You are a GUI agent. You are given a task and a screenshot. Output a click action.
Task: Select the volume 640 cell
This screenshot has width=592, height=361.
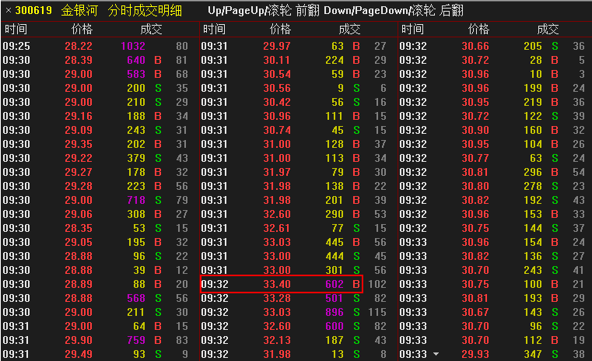(136, 60)
